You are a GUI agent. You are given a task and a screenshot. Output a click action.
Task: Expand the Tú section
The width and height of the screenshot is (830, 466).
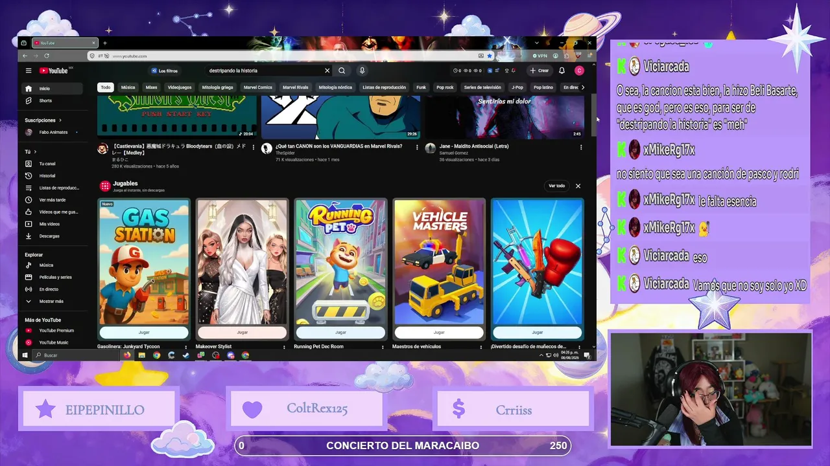[30, 151]
